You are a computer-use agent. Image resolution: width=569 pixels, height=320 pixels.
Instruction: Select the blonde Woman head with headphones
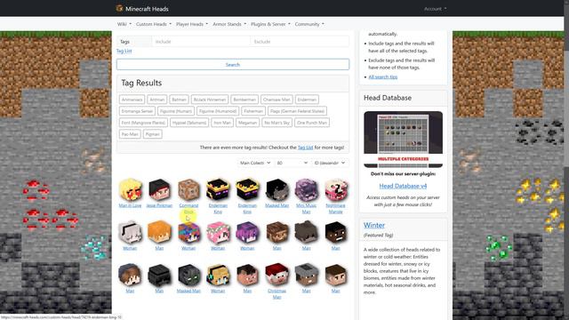pyautogui.click(x=218, y=275)
